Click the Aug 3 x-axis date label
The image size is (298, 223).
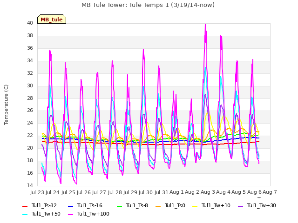(x=208, y=192)
